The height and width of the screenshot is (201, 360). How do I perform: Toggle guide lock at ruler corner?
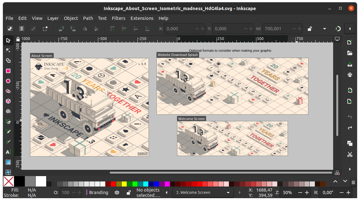[18, 39]
